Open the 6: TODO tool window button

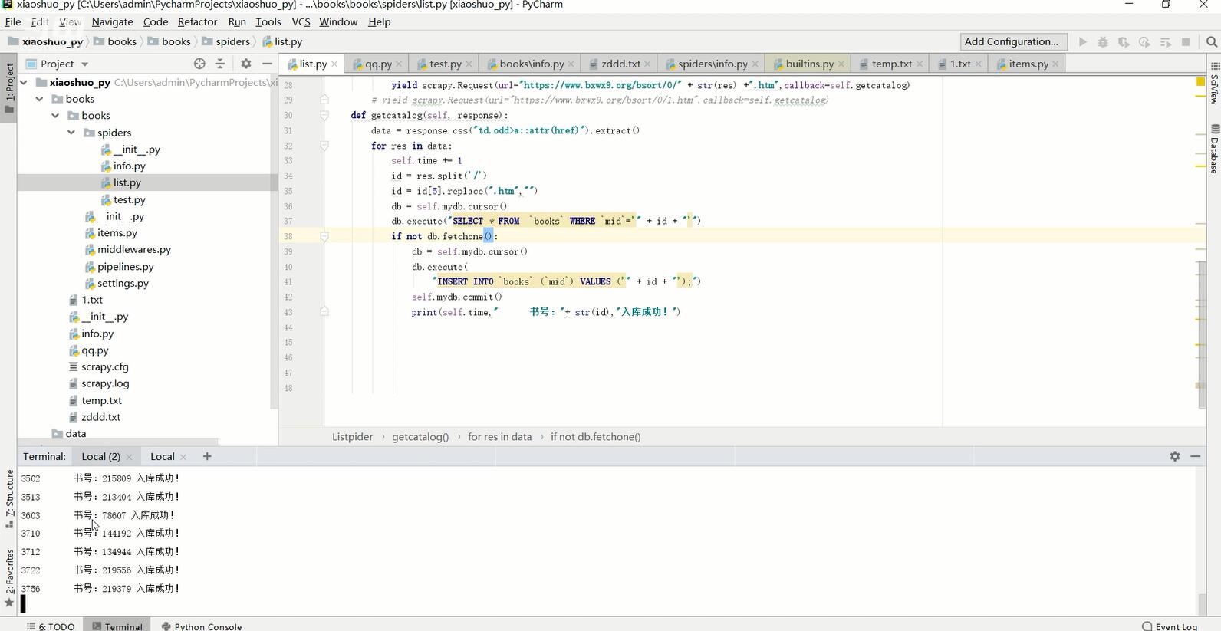[51, 626]
